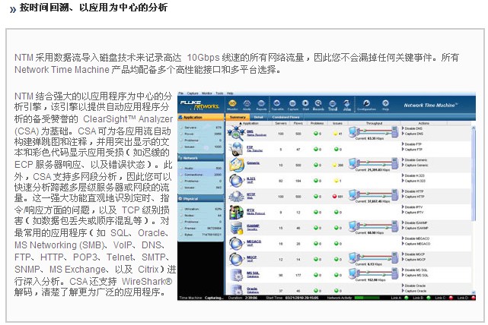Open the Alerts toolbar icon

click(x=247, y=106)
